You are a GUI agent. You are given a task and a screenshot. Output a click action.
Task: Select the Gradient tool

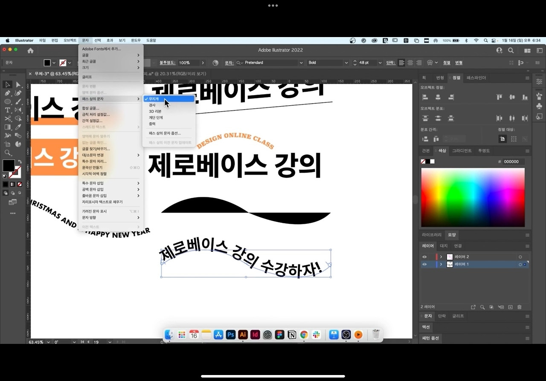[7, 127]
